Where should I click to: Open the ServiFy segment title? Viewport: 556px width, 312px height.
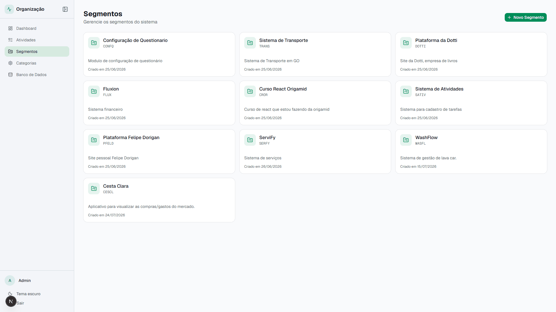click(x=267, y=137)
